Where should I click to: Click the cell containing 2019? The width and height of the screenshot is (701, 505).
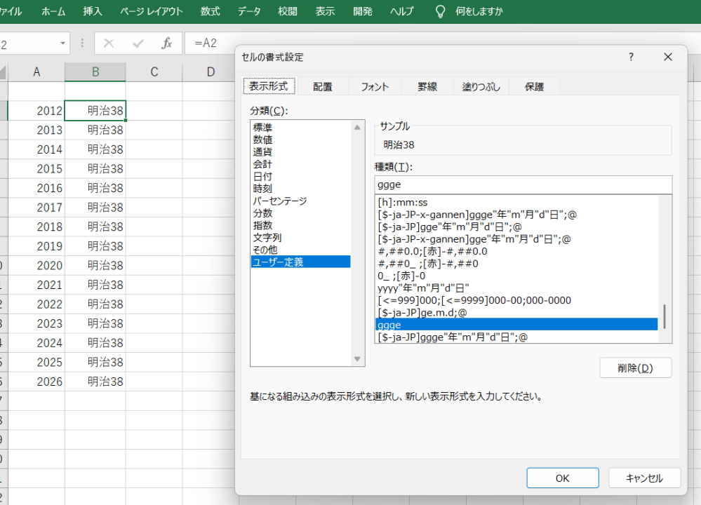(x=36, y=246)
